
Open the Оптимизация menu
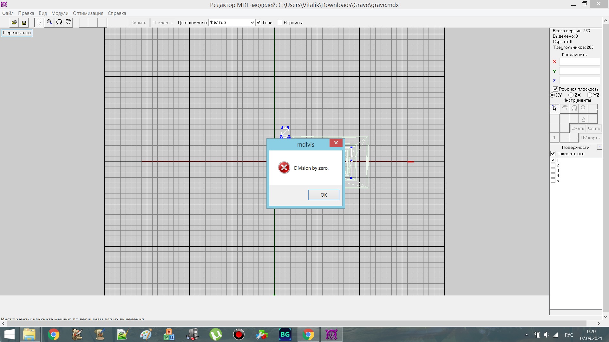pos(88,13)
